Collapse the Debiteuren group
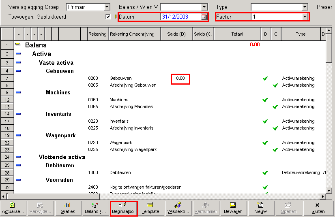Image resolution: width=335 pixels, height=217 pixels. click(x=18, y=165)
